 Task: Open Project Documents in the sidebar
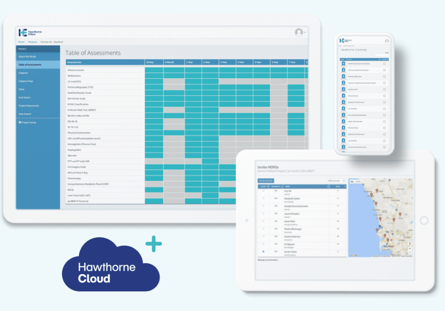[38, 106]
